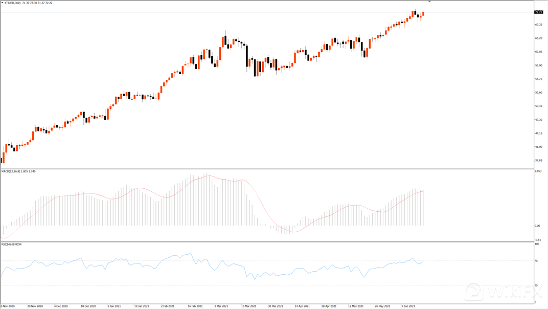Click the -0.81 MACD scale value
548x309 pixels.
(x=538, y=239)
